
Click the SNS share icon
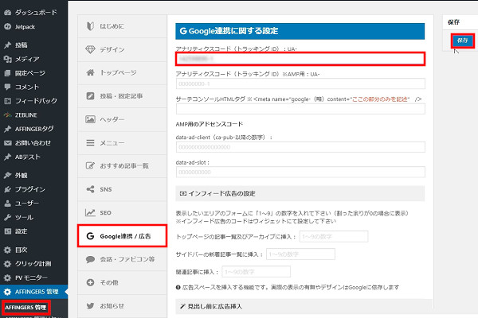click(x=90, y=189)
